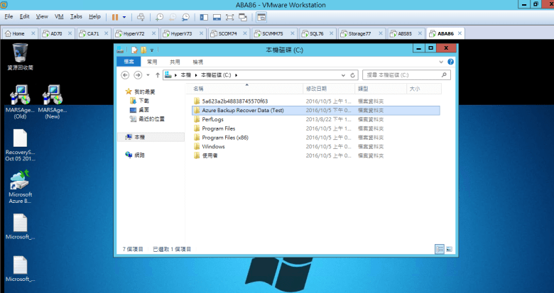Close the HyperV72 tab
This screenshot has width=554, height=293.
[153, 33]
